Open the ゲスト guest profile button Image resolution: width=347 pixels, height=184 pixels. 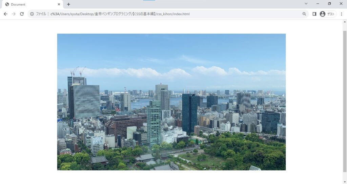[x=328, y=14]
